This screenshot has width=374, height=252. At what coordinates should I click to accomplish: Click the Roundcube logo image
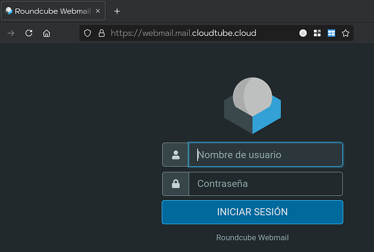point(253,105)
